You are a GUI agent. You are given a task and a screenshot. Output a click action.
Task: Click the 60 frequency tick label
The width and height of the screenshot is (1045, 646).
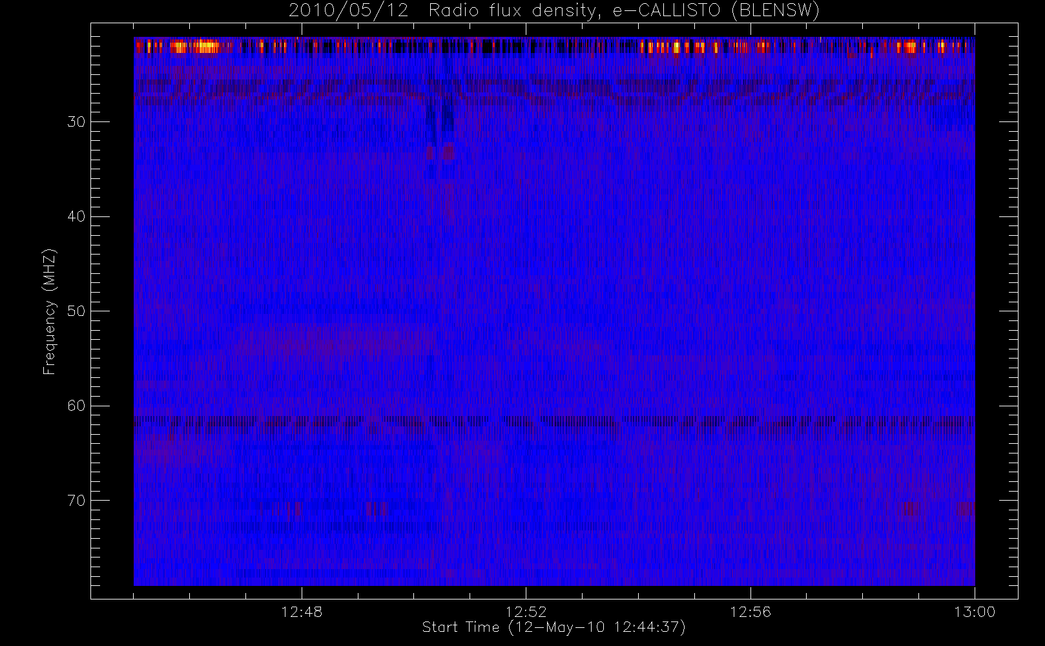point(76,406)
